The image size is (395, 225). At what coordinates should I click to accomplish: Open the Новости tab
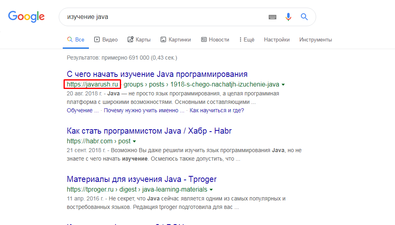tap(215, 39)
